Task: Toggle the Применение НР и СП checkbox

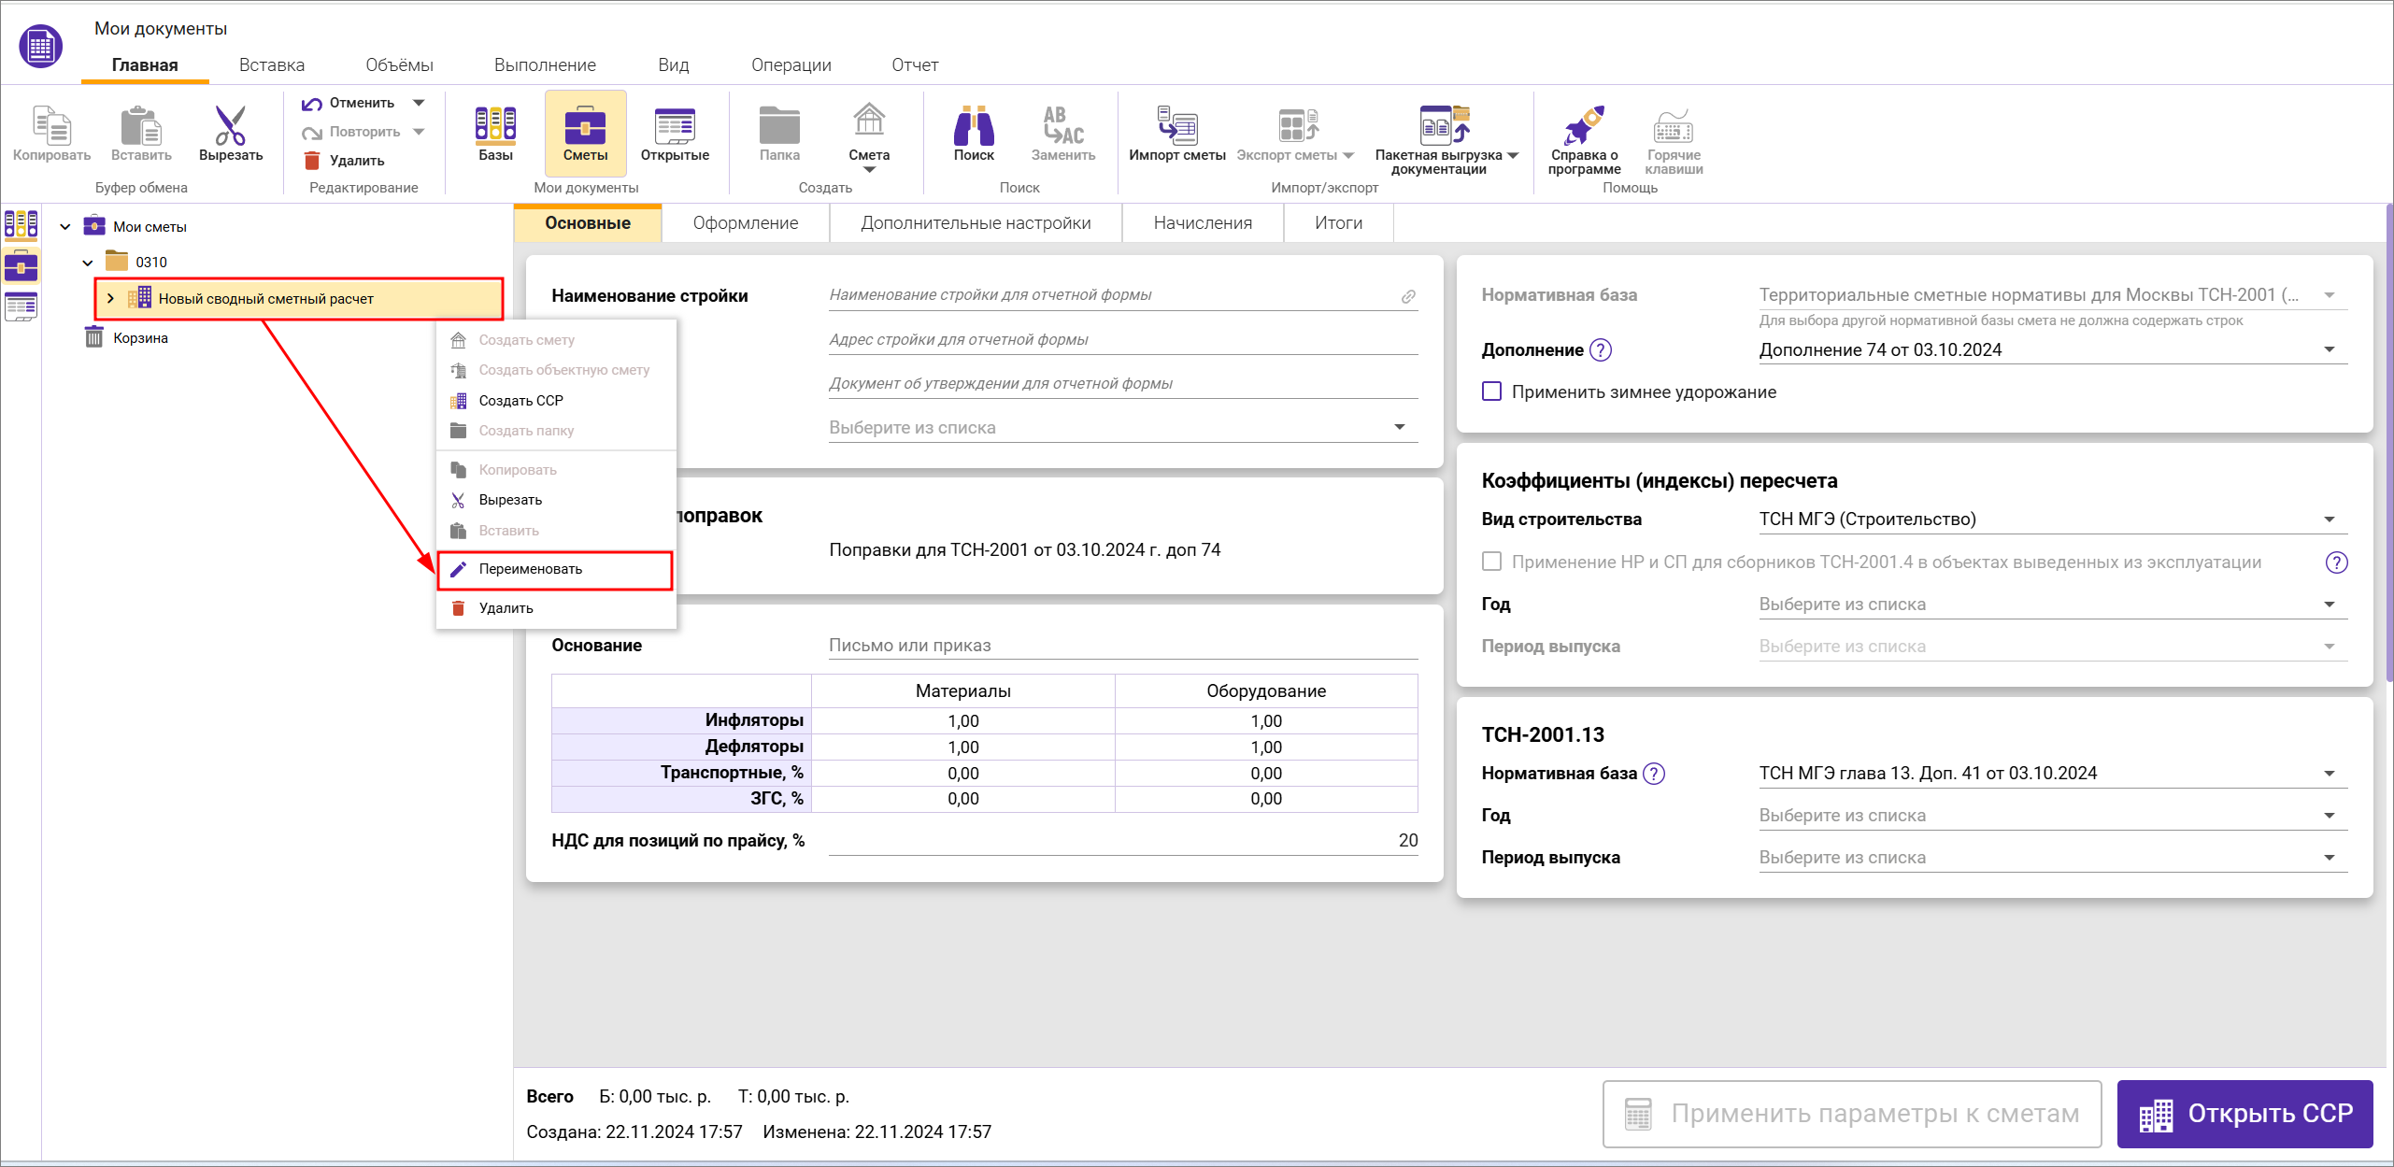Action: tap(1492, 562)
